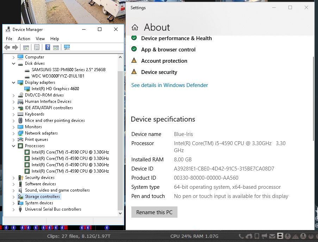Screen dimensions: 318x242
Task: Click Device Manager scrollbar up arrow
Action: (120, 57)
